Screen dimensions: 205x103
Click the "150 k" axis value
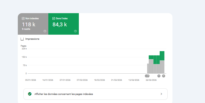(x=24, y=57)
